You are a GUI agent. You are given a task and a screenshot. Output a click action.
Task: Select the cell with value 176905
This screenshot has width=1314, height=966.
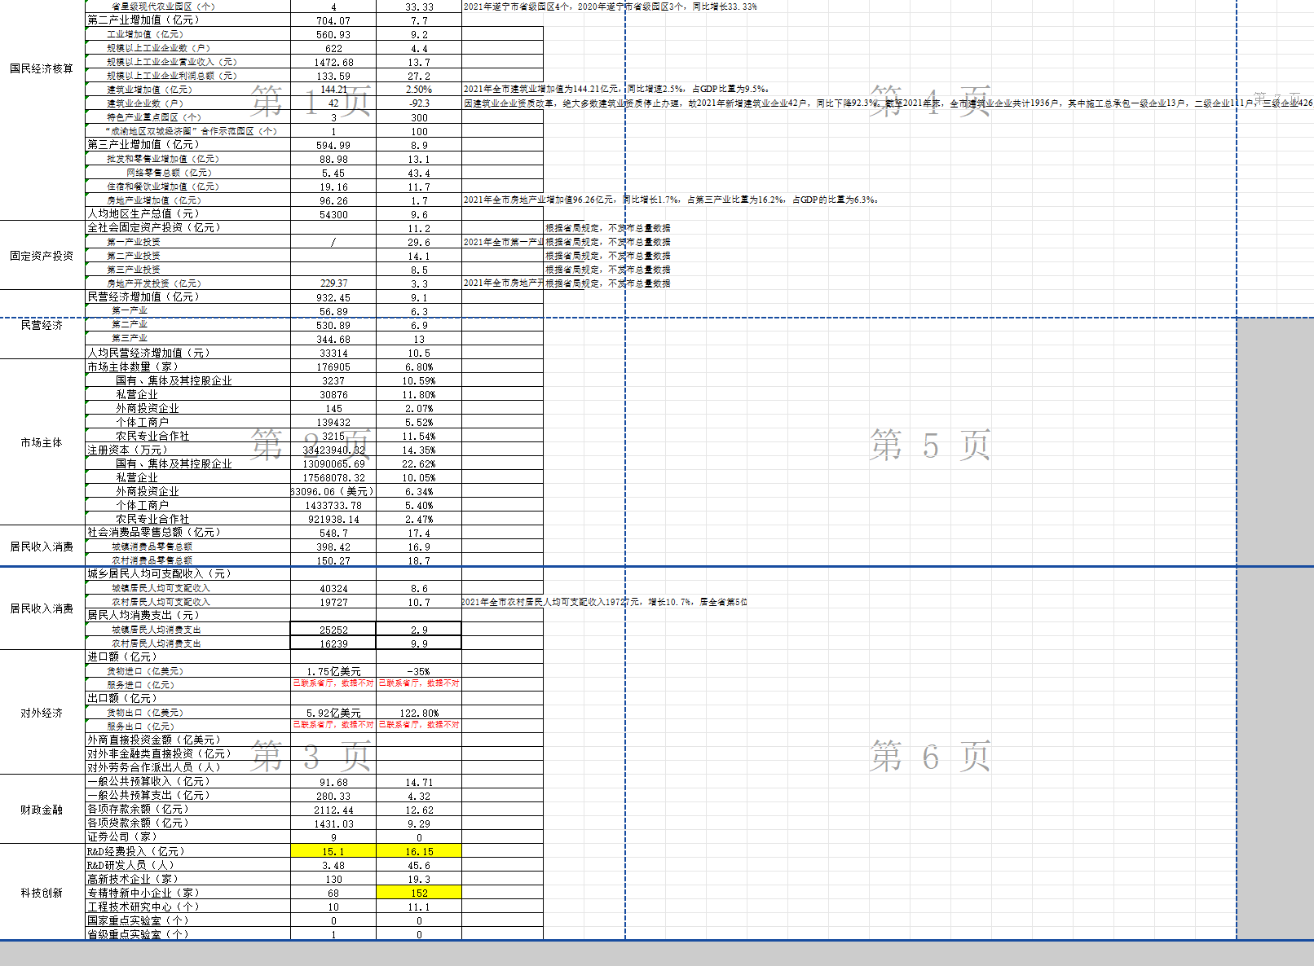click(333, 367)
